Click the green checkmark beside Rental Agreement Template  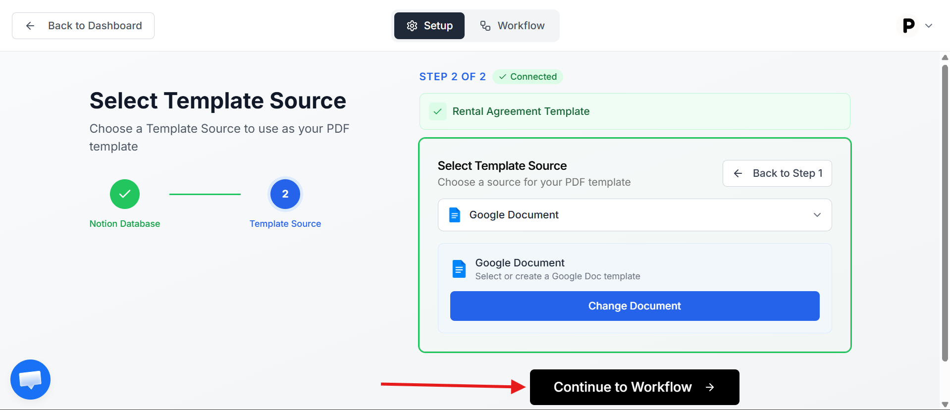pos(437,111)
